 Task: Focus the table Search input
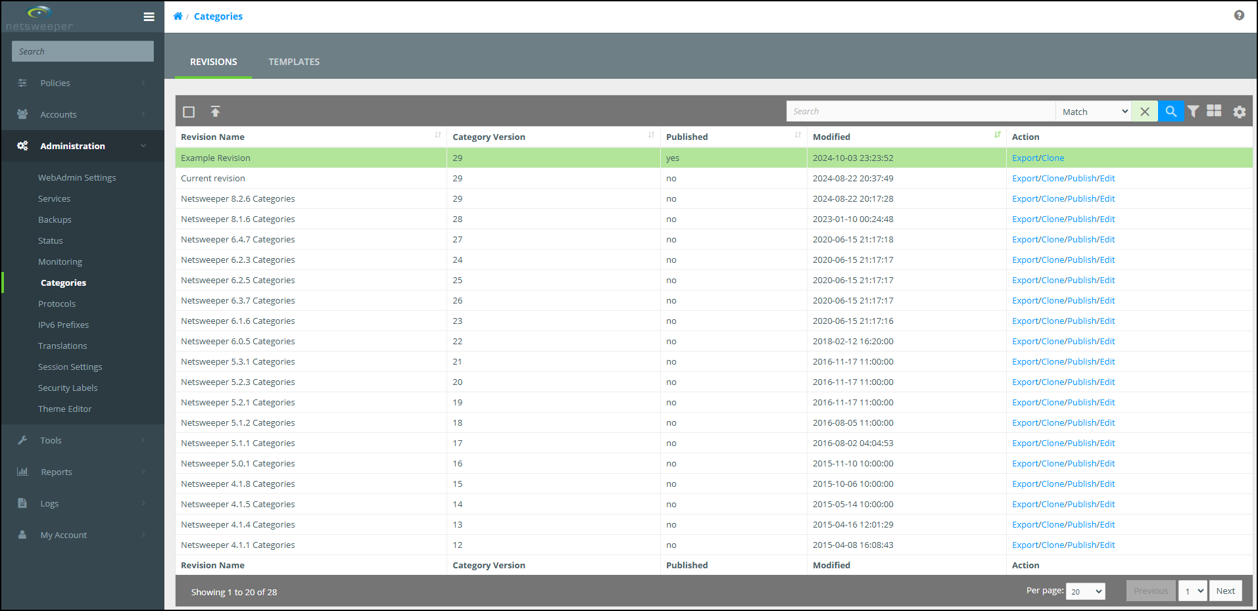(x=921, y=112)
